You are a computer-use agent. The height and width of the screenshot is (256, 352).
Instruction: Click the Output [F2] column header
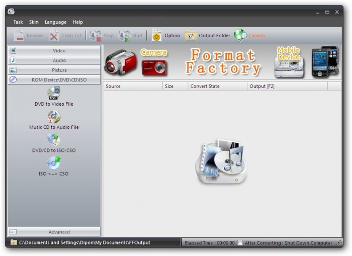287,86
